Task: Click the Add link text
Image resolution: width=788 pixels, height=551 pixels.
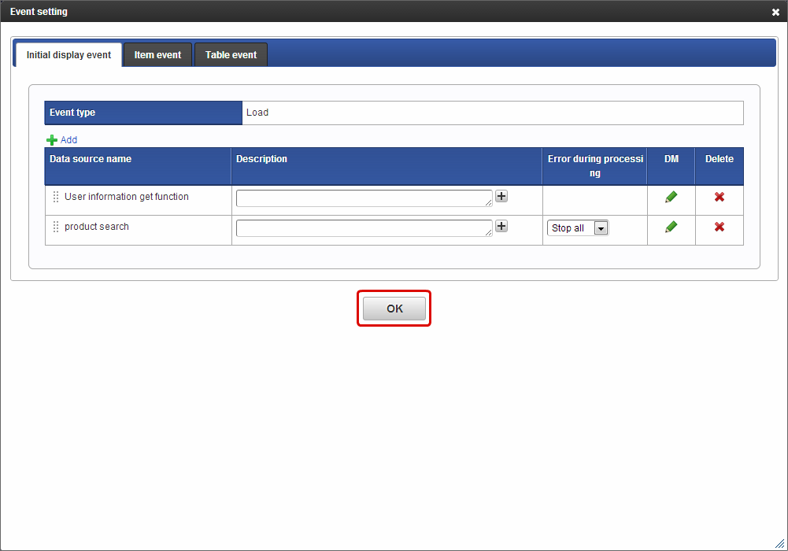Action: point(68,140)
